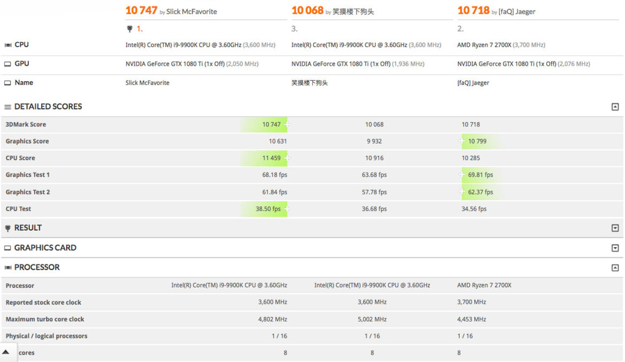Click maximum turbo clock 4,802 MHz
This screenshot has width=625, height=362.
(x=273, y=319)
